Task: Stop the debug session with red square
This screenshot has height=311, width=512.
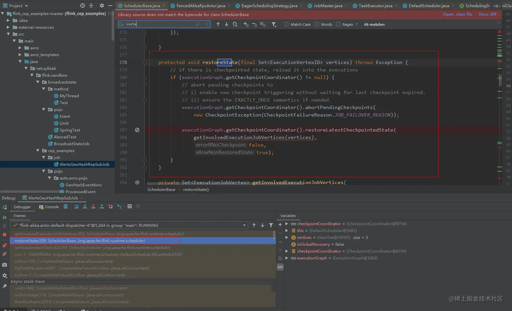Action: 5,235
